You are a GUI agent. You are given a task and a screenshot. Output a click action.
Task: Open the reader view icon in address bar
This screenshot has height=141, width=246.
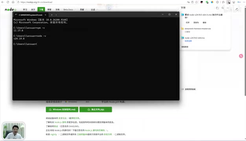(x=192, y=2)
